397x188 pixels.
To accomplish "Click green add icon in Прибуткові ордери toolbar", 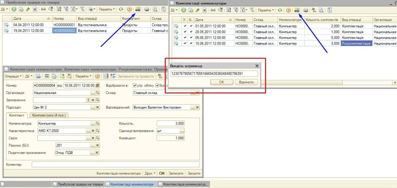I will [14, 9].
